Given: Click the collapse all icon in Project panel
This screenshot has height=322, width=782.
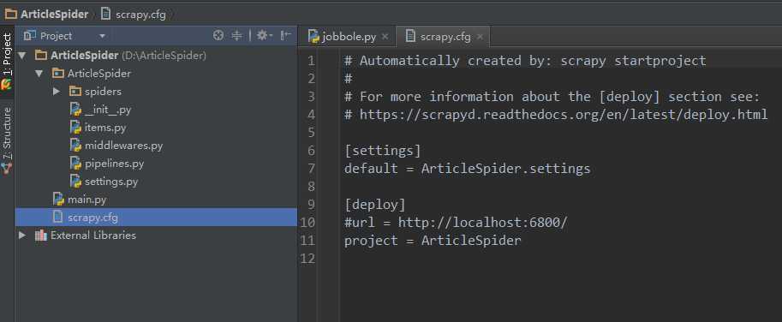Looking at the screenshot, I should tap(237, 35).
